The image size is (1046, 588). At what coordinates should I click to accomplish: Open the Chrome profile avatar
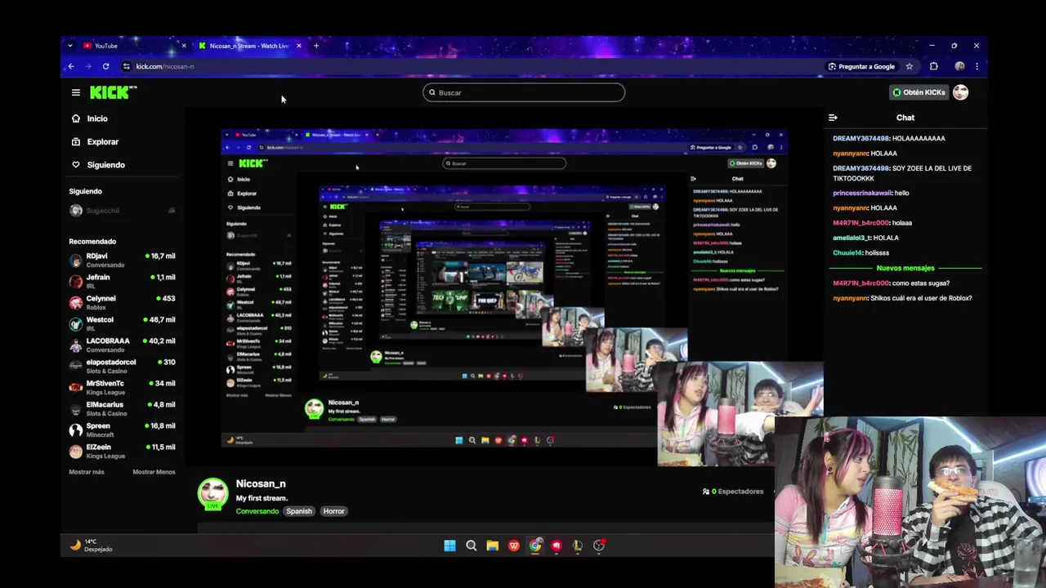click(x=959, y=66)
